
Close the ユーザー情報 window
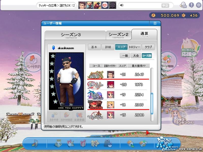pyautogui.click(x=155, y=23)
